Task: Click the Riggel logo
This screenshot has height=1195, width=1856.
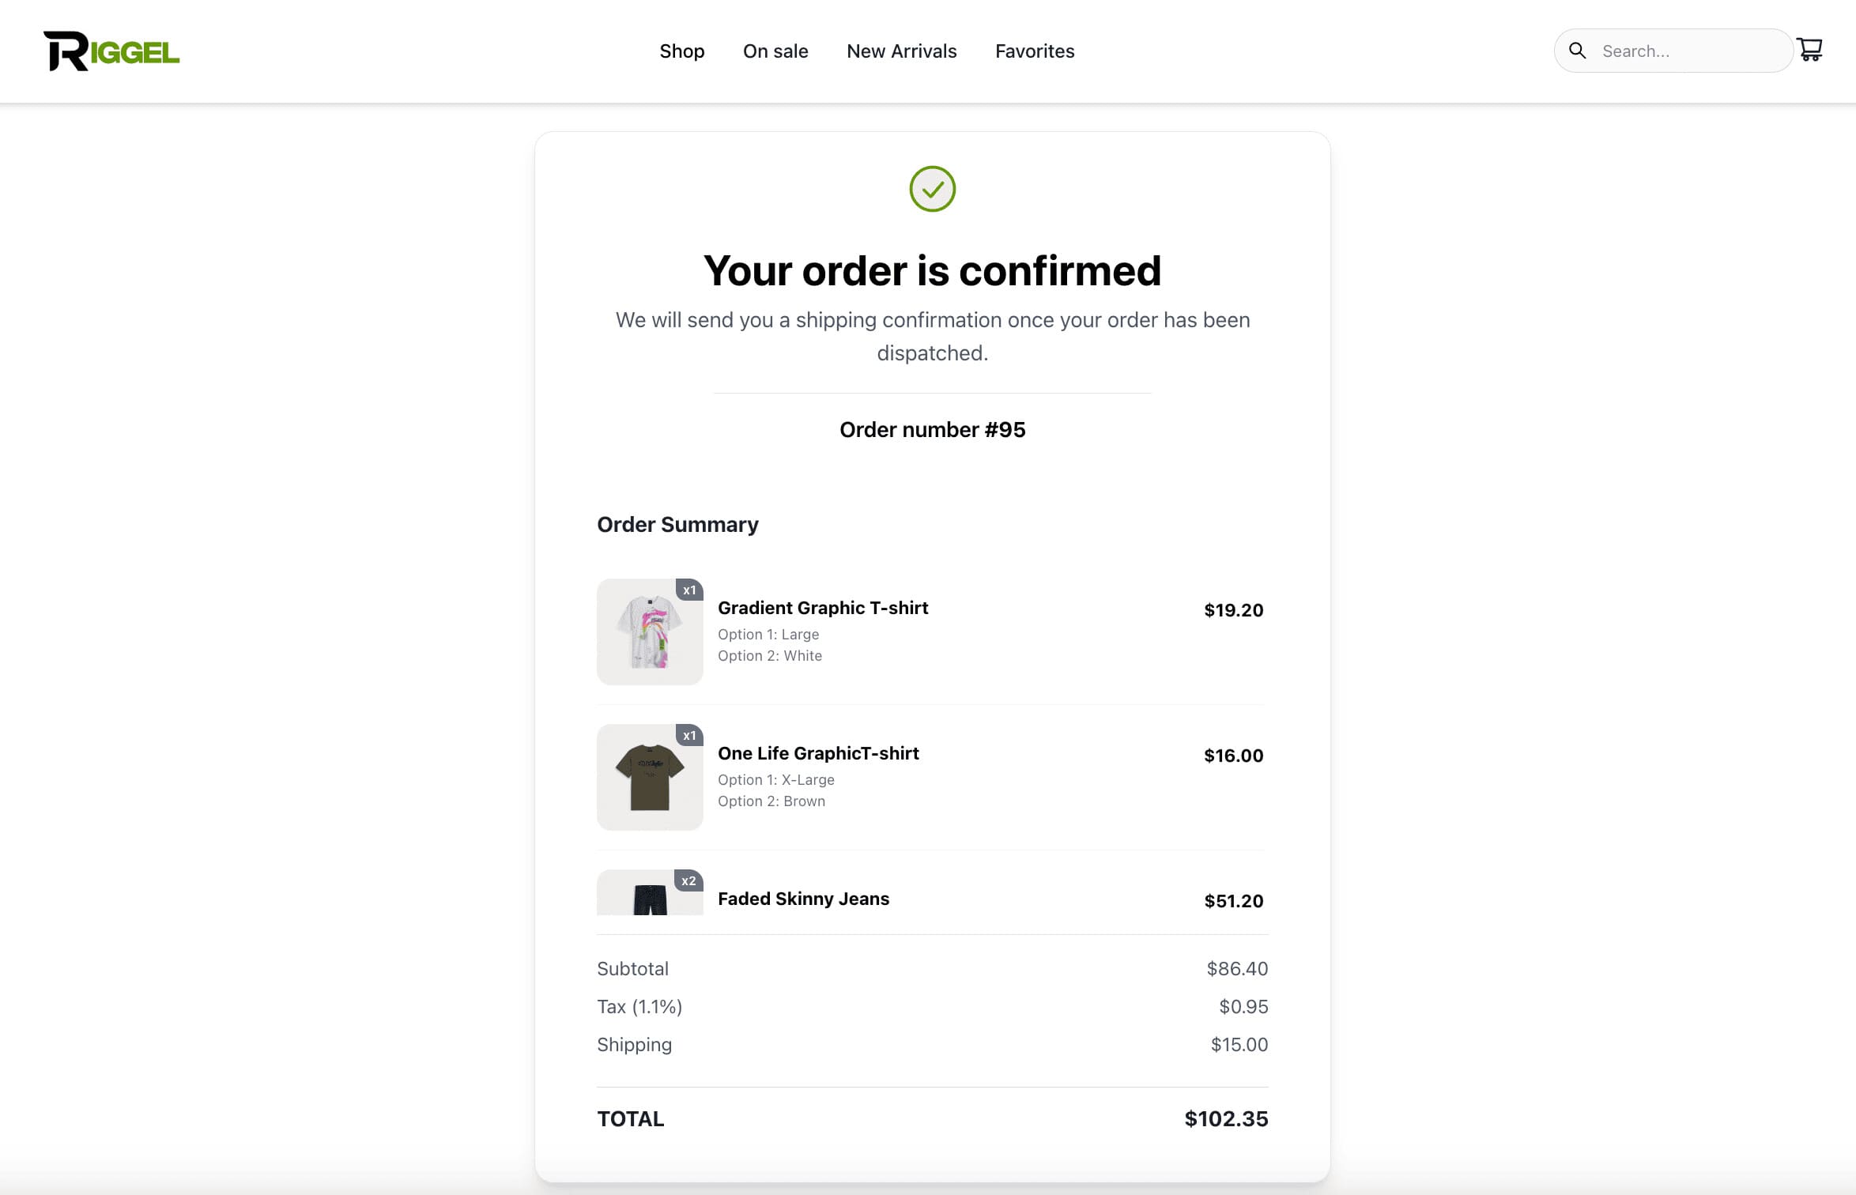Action: coord(111,50)
